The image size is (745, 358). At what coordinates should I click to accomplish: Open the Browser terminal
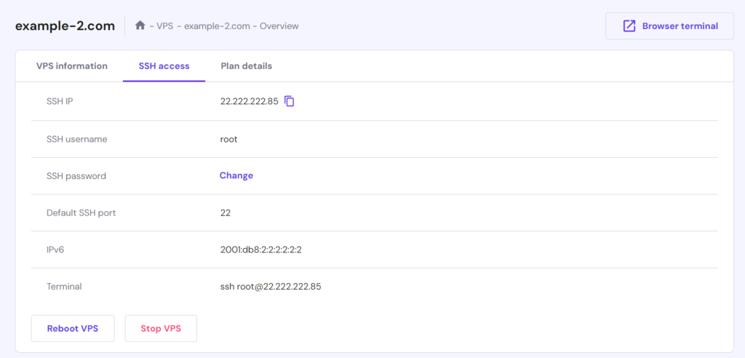669,26
